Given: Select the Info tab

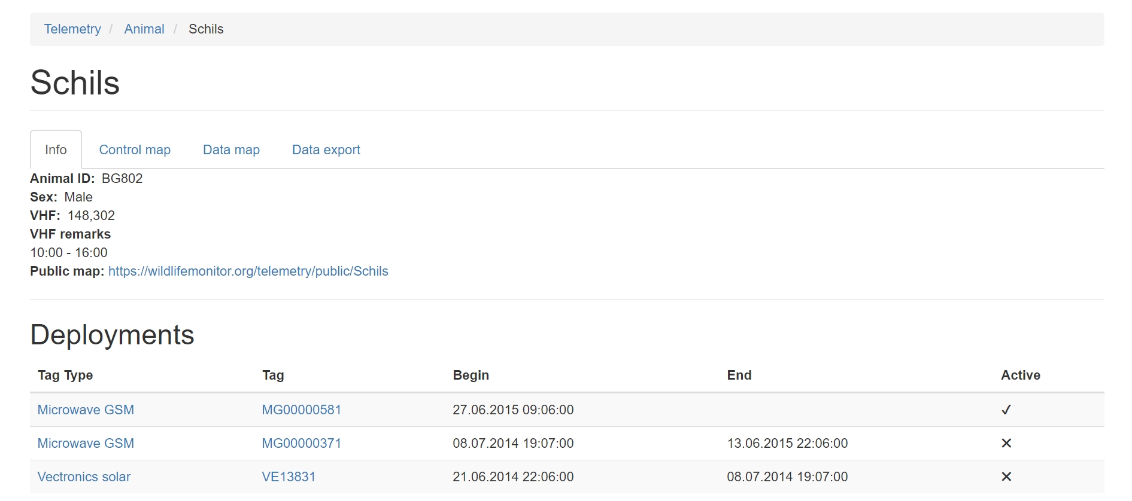Looking at the screenshot, I should pyautogui.click(x=56, y=149).
